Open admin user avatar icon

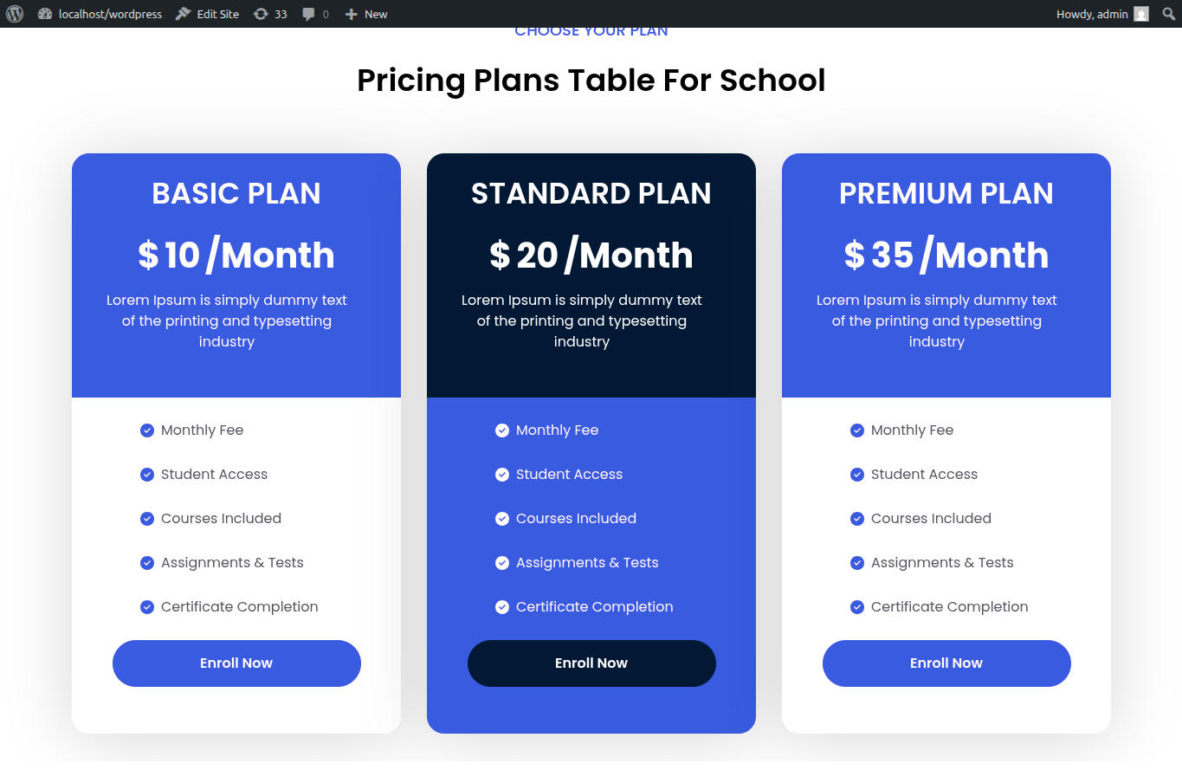pyautogui.click(x=1141, y=14)
